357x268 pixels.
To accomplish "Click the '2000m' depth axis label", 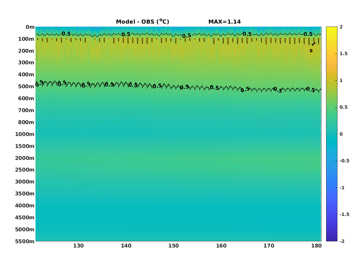I will [x=24, y=158].
